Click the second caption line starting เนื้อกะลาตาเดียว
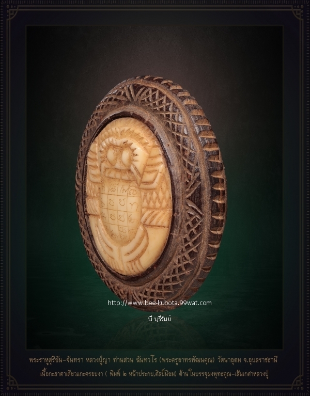 pos(154,373)
